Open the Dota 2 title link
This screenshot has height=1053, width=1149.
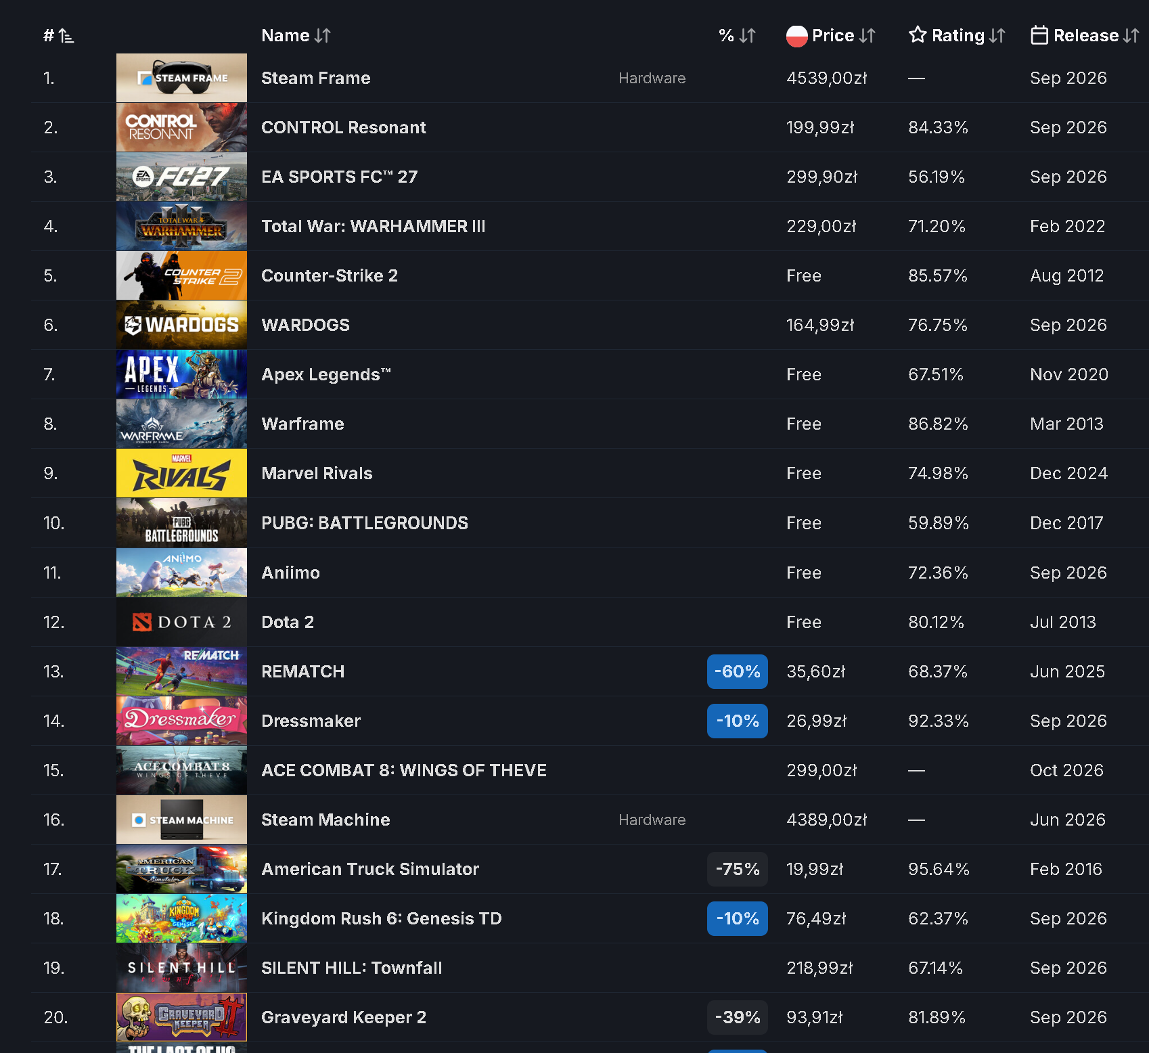(x=288, y=622)
